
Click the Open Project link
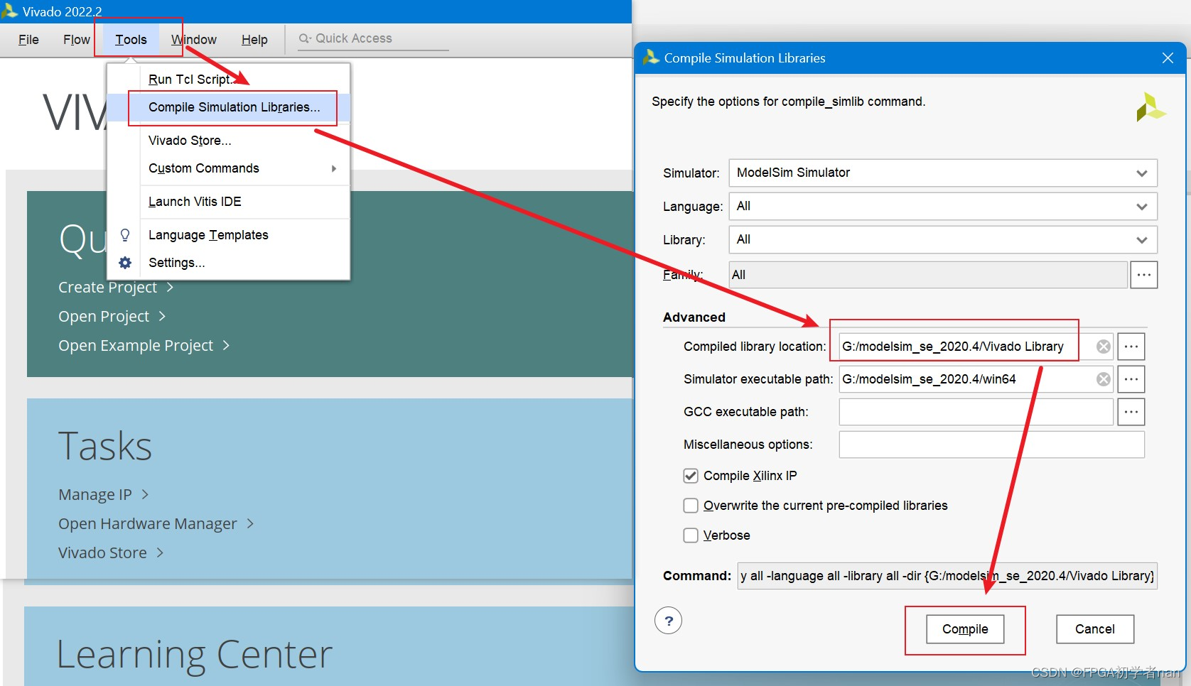tap(104, 316)
